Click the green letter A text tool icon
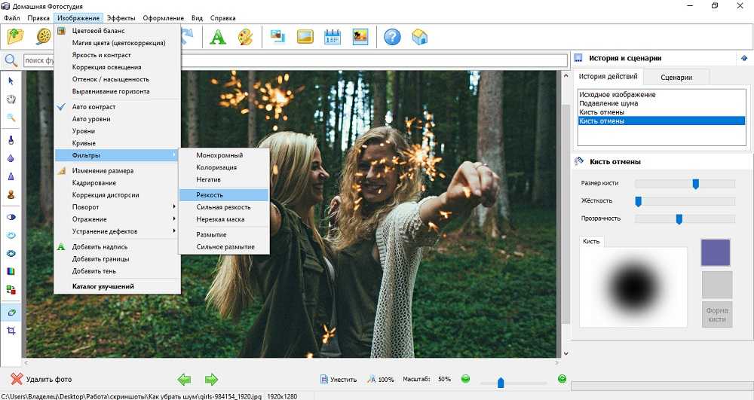The width and height of the screenshot is (754, 400). [218, 36]
